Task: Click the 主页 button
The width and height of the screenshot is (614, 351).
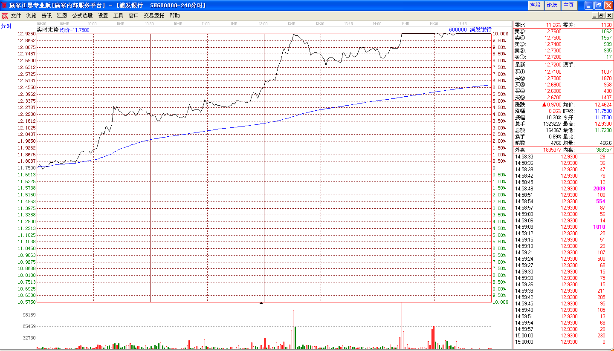Action: coord(568,5)
